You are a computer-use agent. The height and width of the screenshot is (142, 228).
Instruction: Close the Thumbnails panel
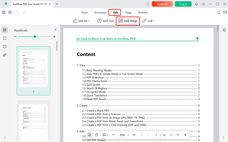click(x=55, y=30)
